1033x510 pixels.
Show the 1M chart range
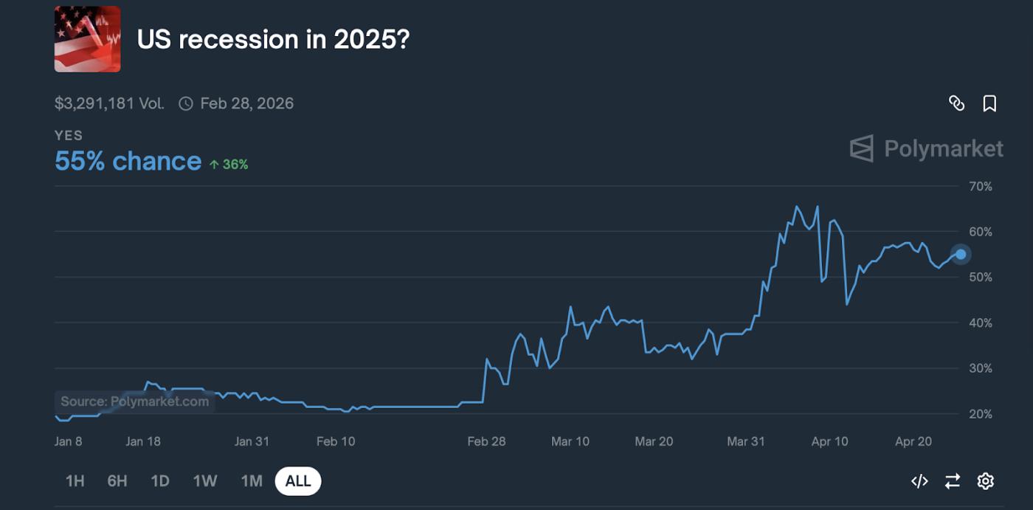[252, 481]
